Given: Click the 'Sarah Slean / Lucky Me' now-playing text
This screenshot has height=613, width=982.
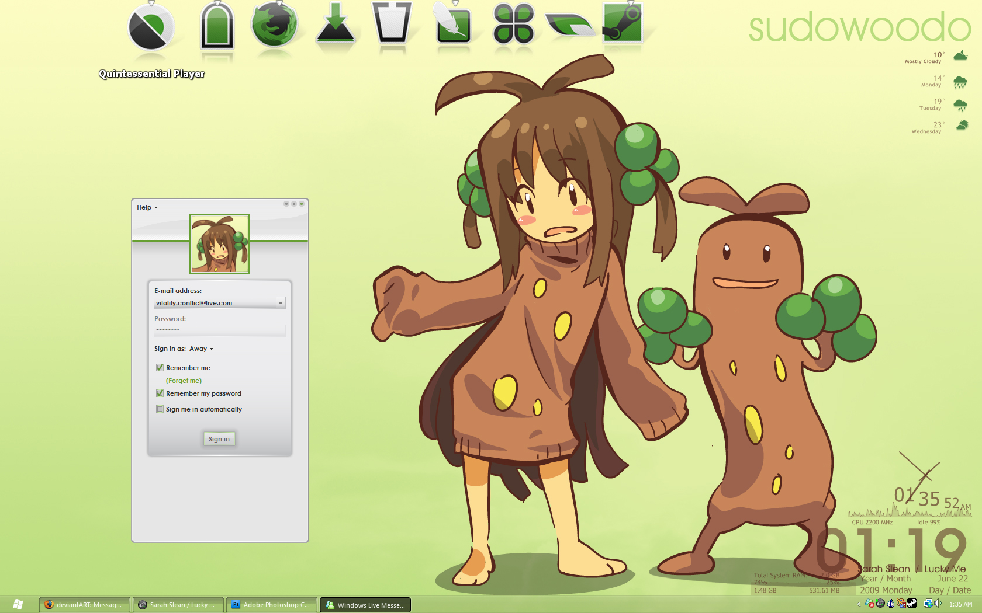Looking at the screenshot, I should (x=913, y=569).
